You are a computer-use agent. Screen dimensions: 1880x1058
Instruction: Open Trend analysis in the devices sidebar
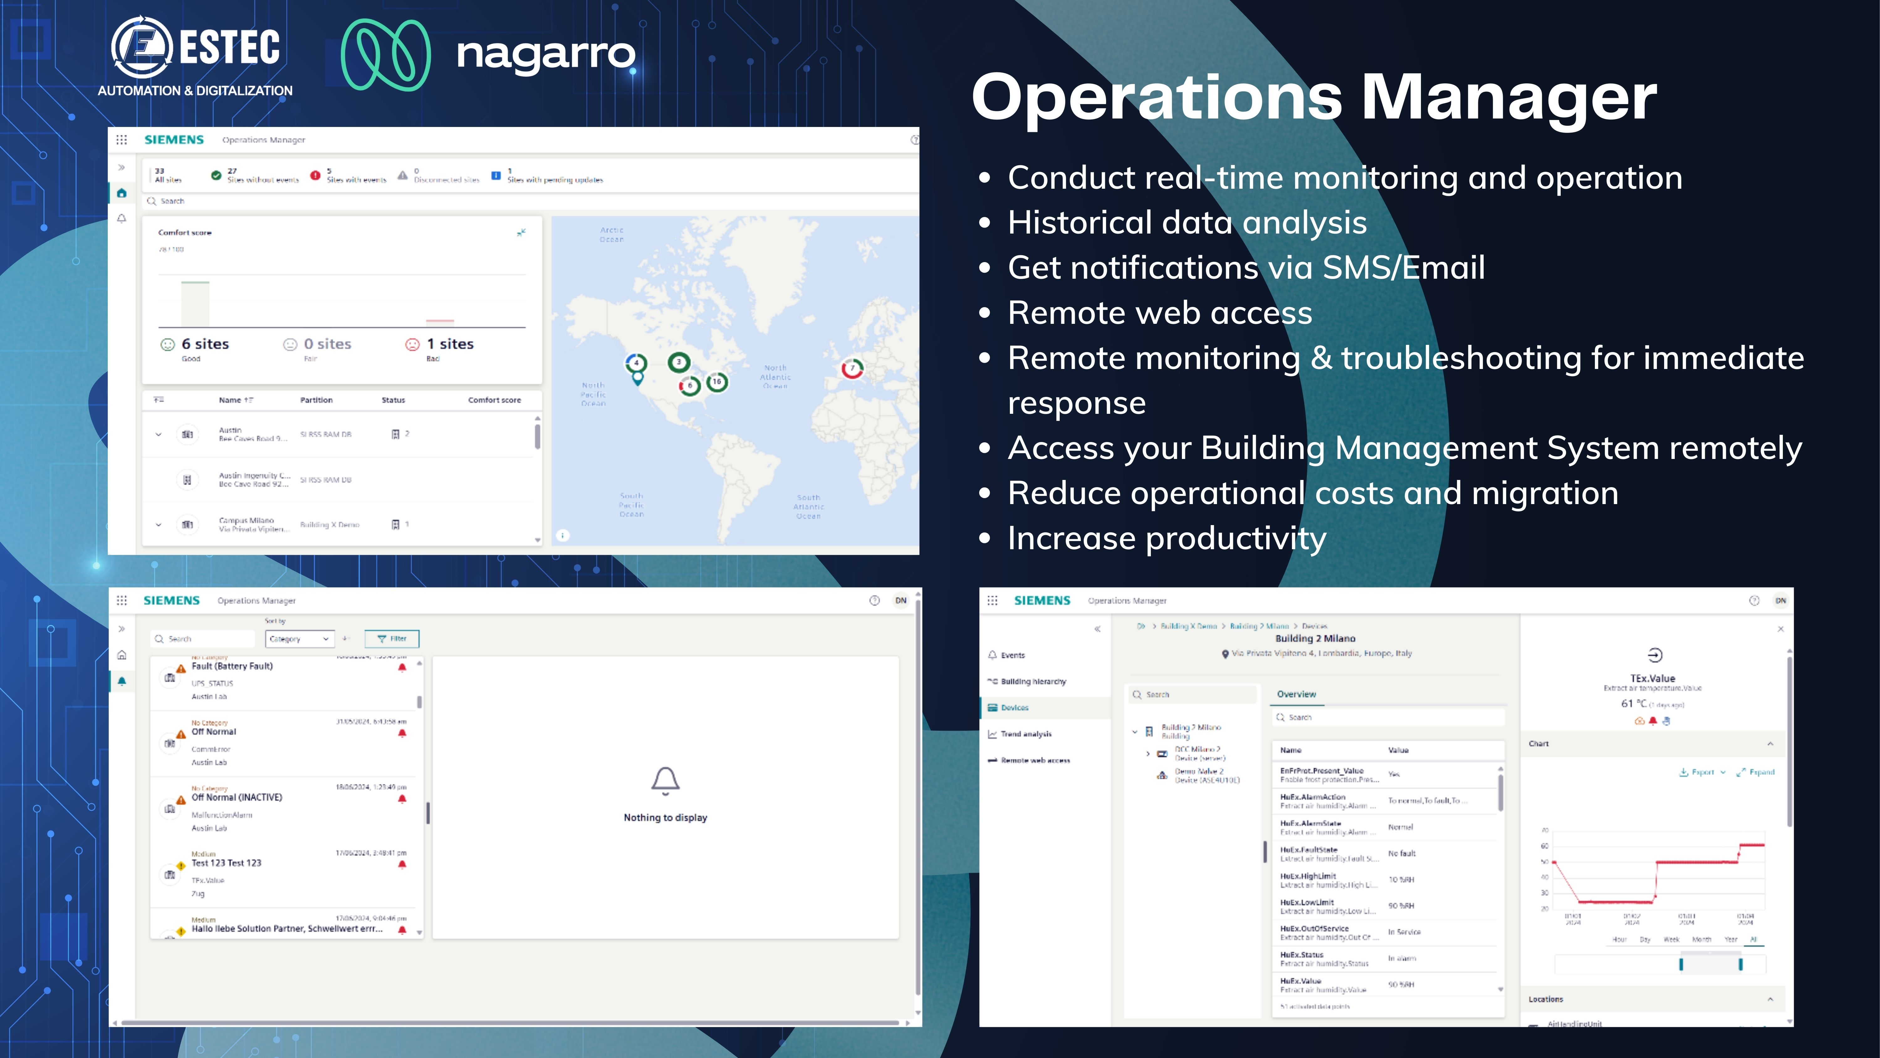pos(1026,734)
